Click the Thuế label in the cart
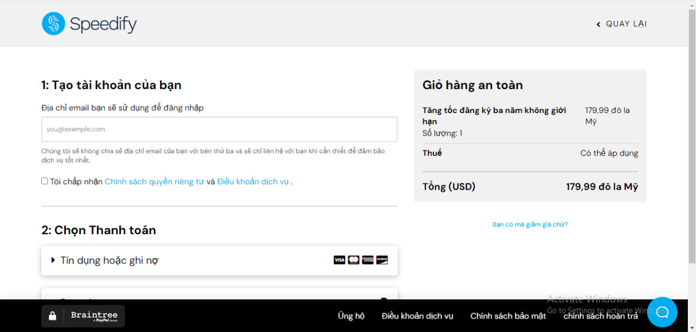The image size is (696, 332). [432, 153]
